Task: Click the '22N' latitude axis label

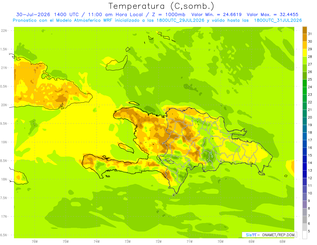Action: coord(4,31)
